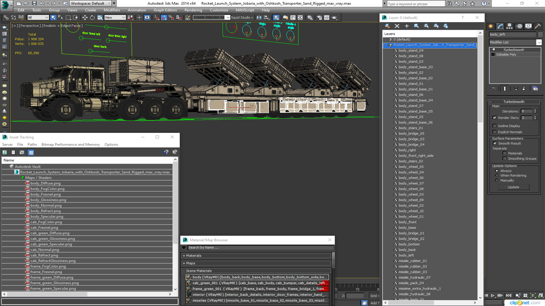Click the Save File icon
The width and height of the screenshot is (545, 306).
click(x=34, y=3)
